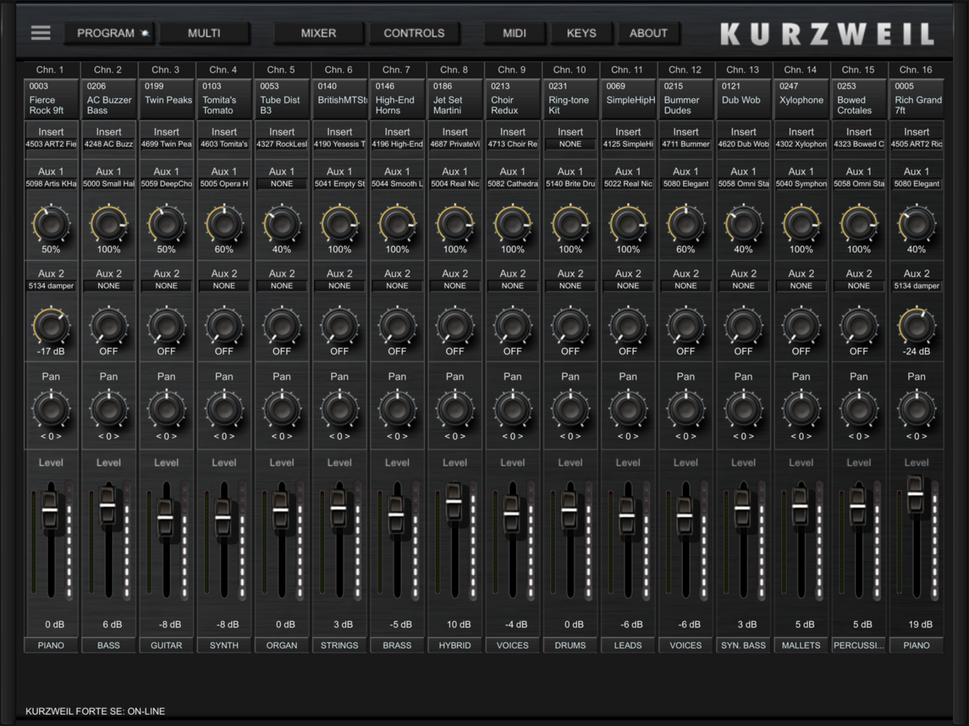Screen dimensions: 969x726
Task: Click the SYN. BASS category label
Action: coord(743,645)
